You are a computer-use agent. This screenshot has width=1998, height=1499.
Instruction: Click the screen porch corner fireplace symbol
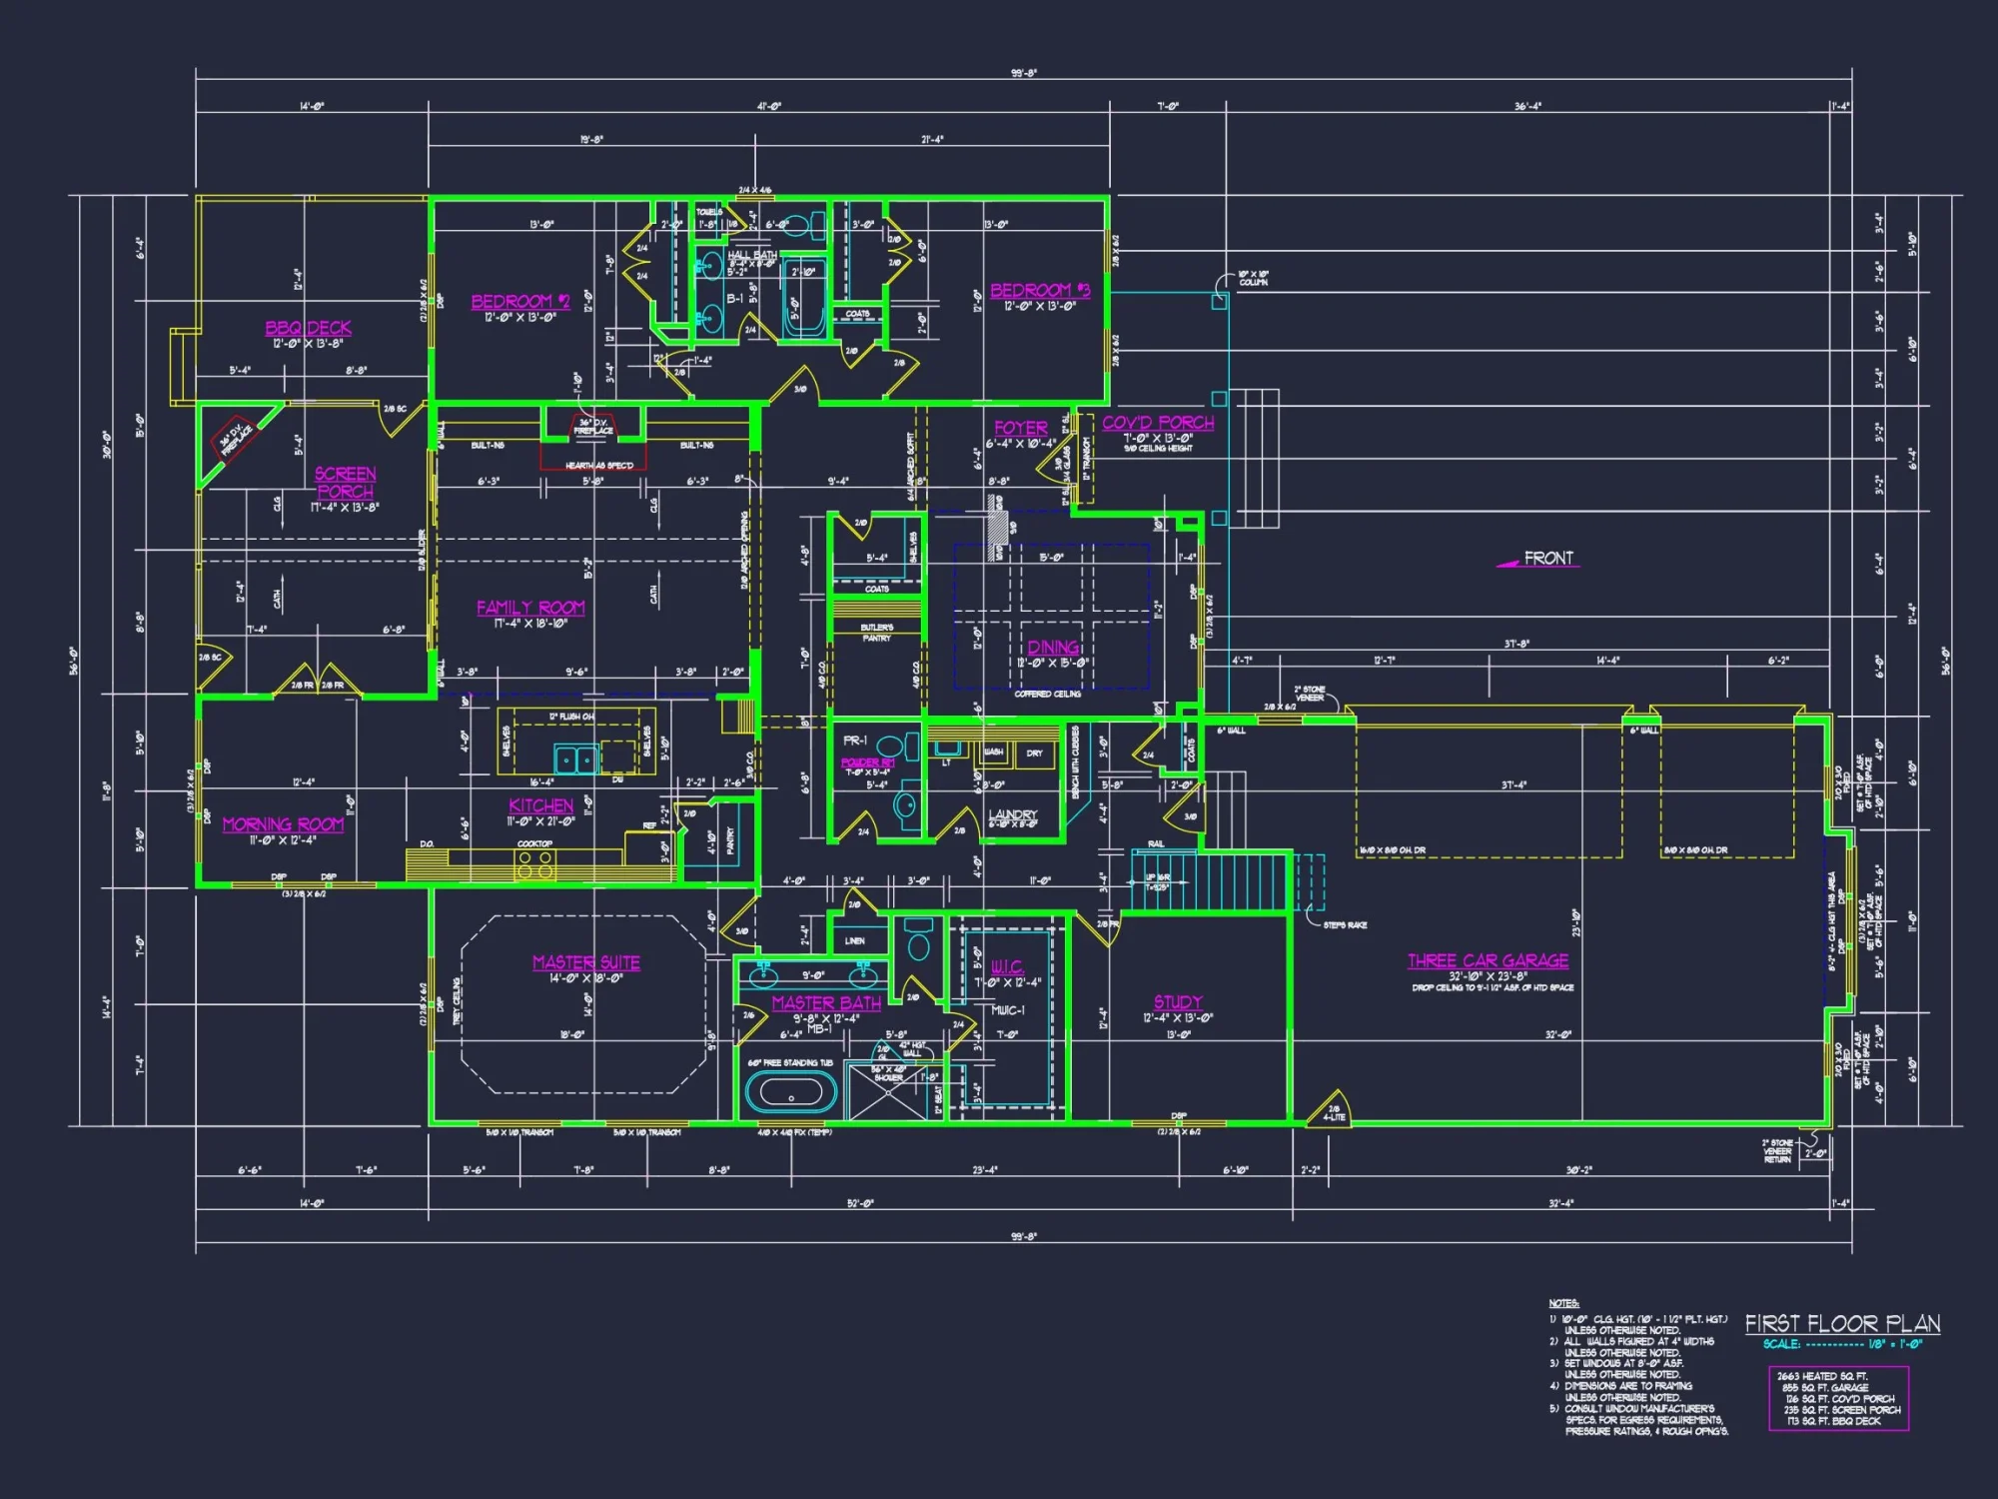236,437
